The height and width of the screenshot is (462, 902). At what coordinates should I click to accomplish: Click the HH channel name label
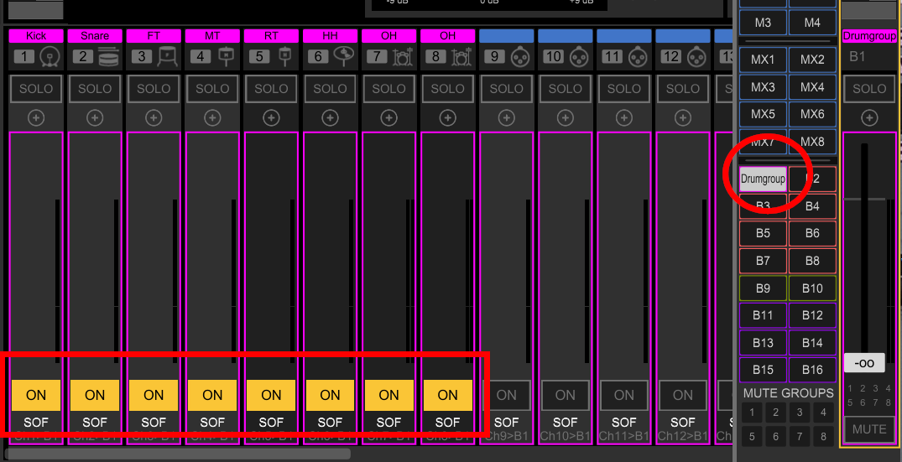330,35
